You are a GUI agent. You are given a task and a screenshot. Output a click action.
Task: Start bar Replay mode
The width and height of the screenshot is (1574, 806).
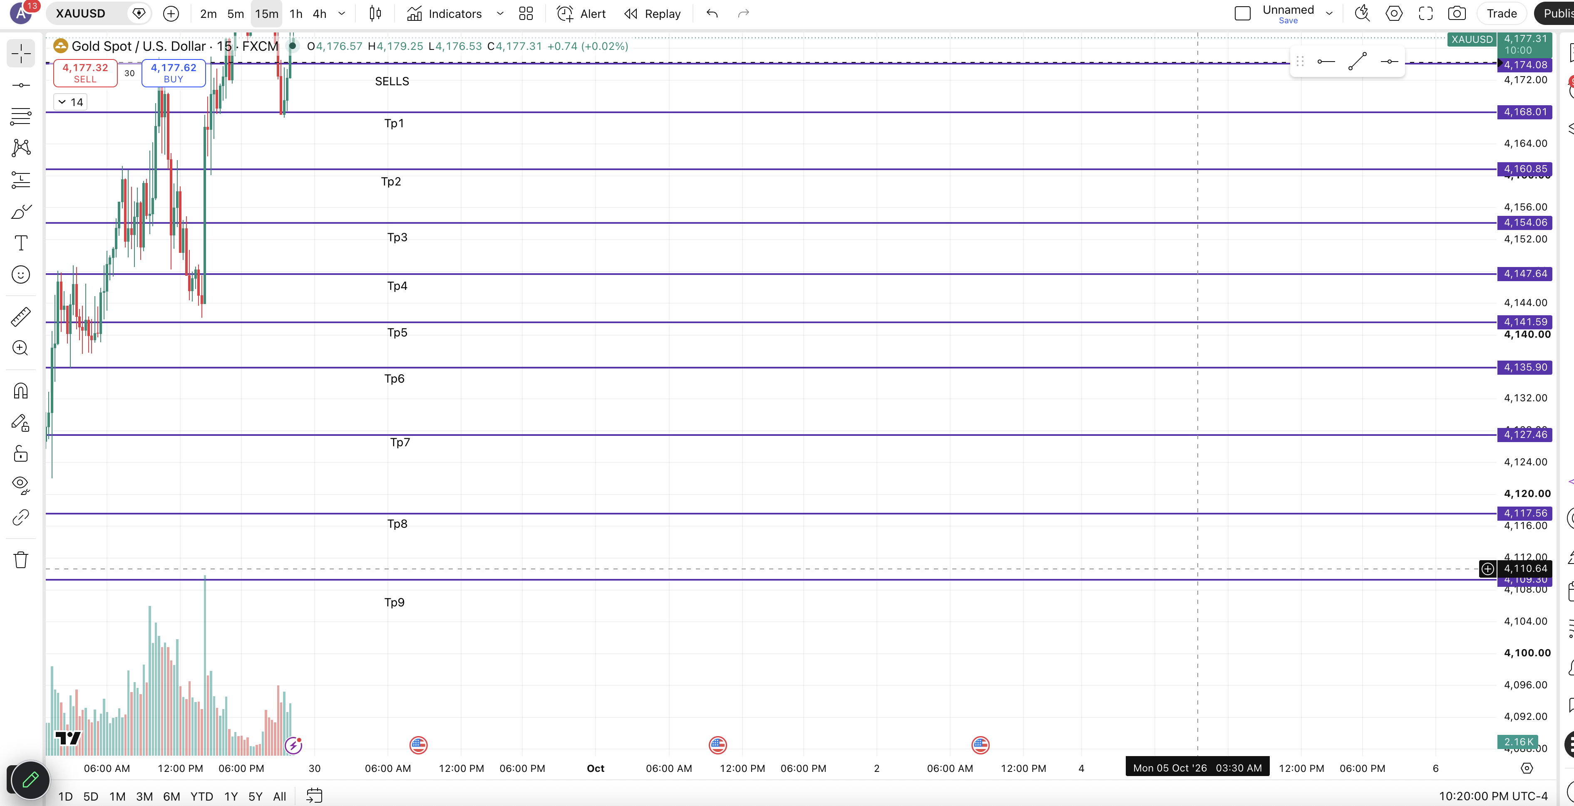click(653, 13)
